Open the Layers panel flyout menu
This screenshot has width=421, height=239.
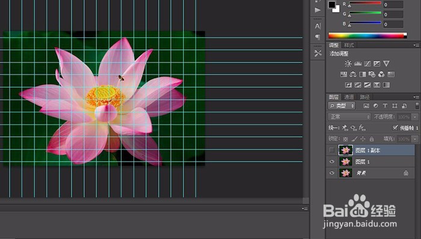click(416, 97)
